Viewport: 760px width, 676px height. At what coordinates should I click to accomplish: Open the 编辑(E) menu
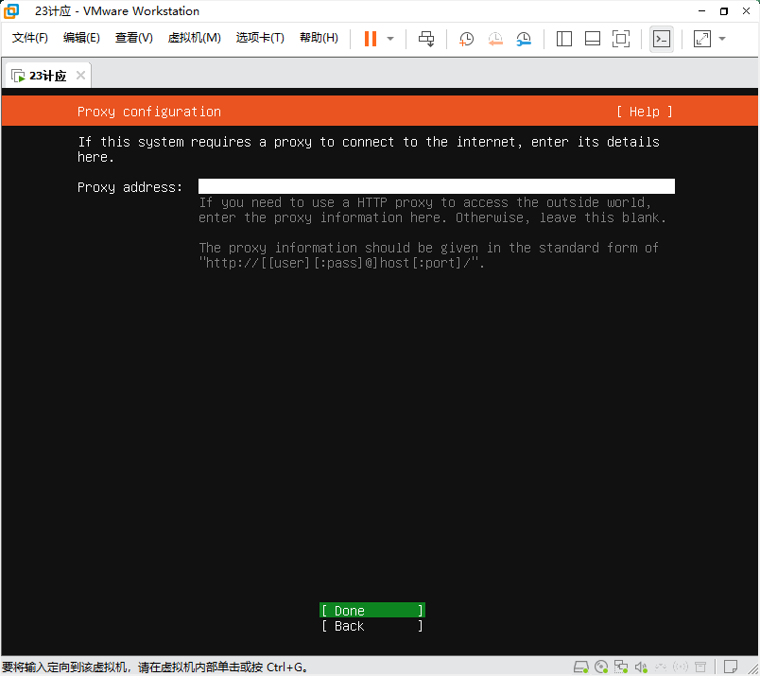81,38
